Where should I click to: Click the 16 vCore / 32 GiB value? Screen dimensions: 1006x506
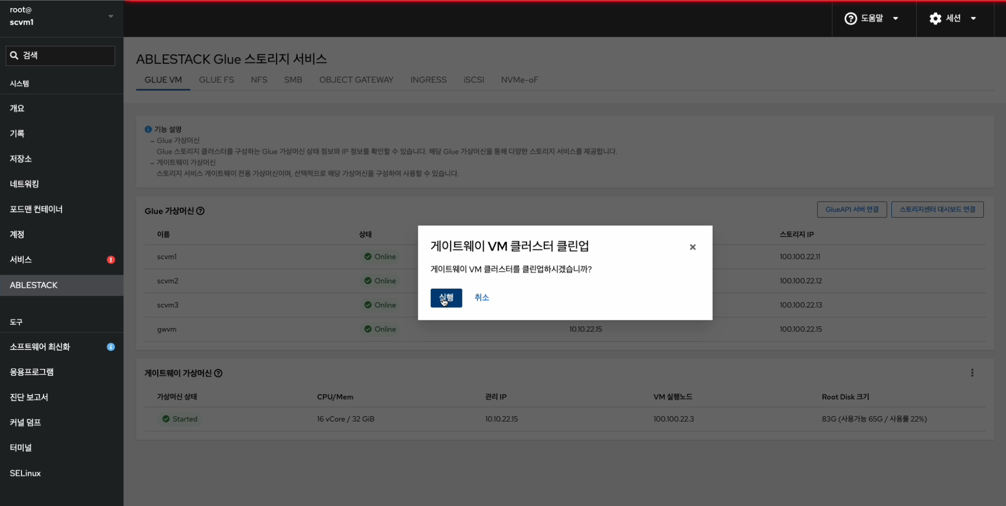pyautogui.click(x=346, y=419)
